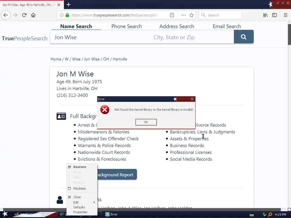Click the Error taskbar button

click(111, 214)
